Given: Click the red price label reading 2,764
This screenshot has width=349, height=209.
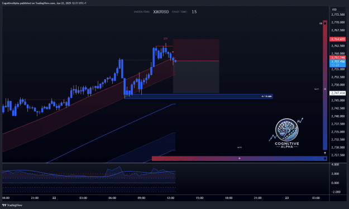Looking at the screenshot, I should point(337,39).
